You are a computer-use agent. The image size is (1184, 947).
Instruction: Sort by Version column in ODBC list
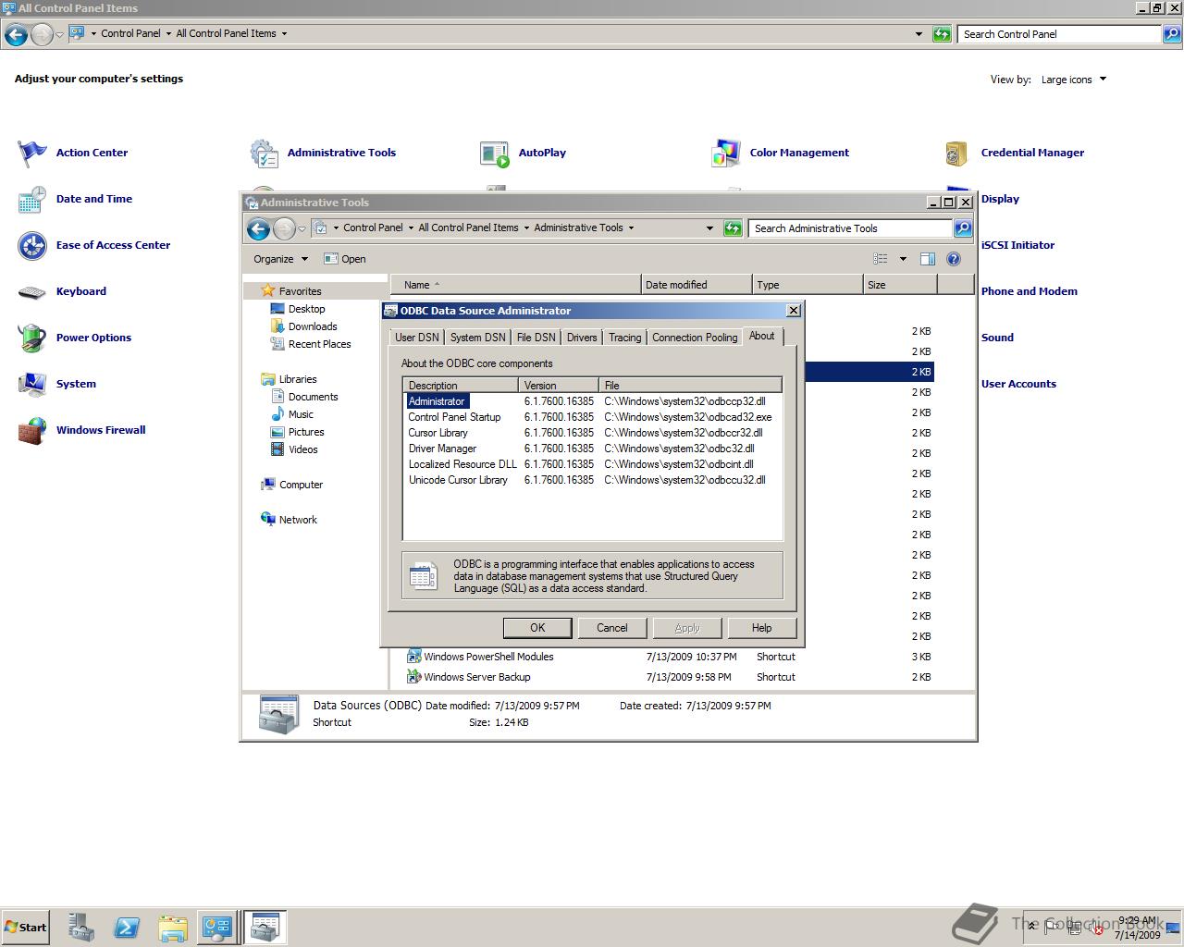[x=558, y=386]
